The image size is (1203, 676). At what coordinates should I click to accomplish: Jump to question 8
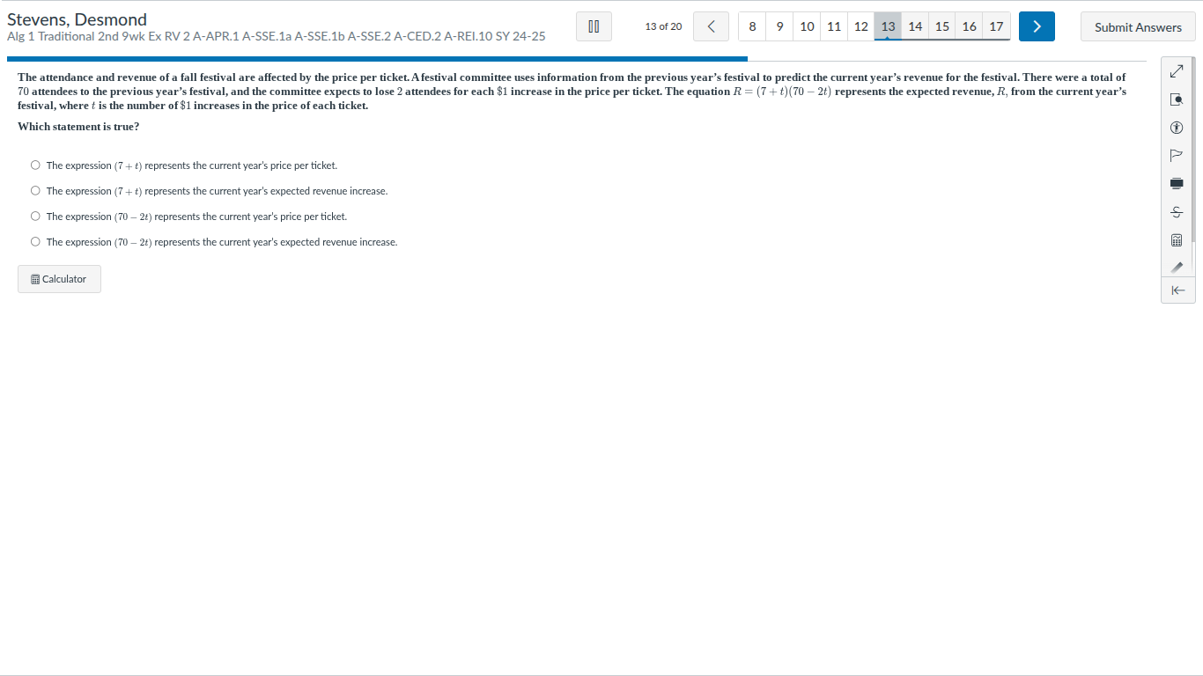click(752, 26)
